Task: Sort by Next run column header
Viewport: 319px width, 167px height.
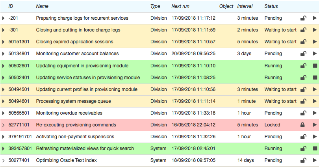Action: [x=180, y=6]
